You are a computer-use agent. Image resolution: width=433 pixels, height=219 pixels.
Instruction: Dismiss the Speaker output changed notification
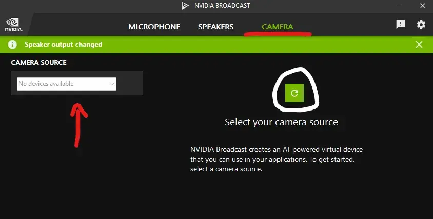(x=419, y=45)
